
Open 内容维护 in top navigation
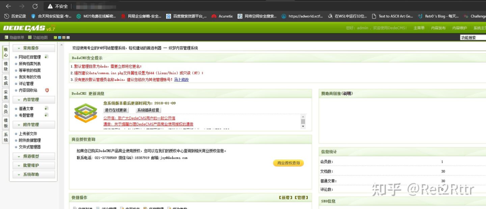point(459,28)
